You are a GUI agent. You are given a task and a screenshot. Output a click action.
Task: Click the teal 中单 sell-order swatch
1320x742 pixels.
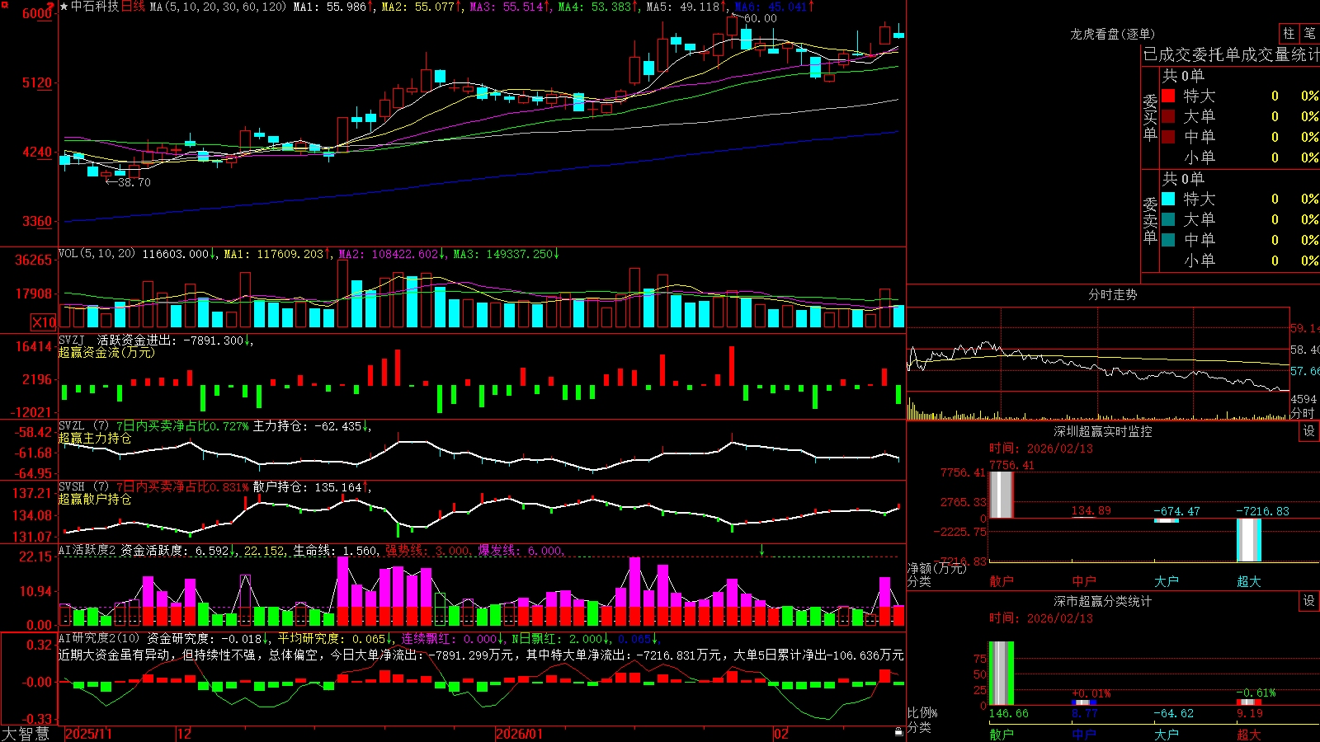pyautogui.click(x=1168, y=240)
